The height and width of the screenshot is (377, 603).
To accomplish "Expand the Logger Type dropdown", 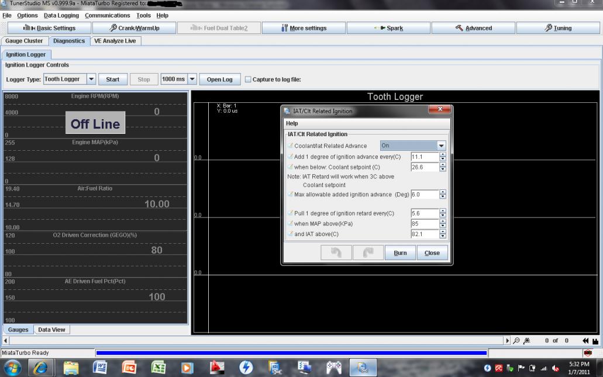I will pyautogui.click(x=91, y=79).
